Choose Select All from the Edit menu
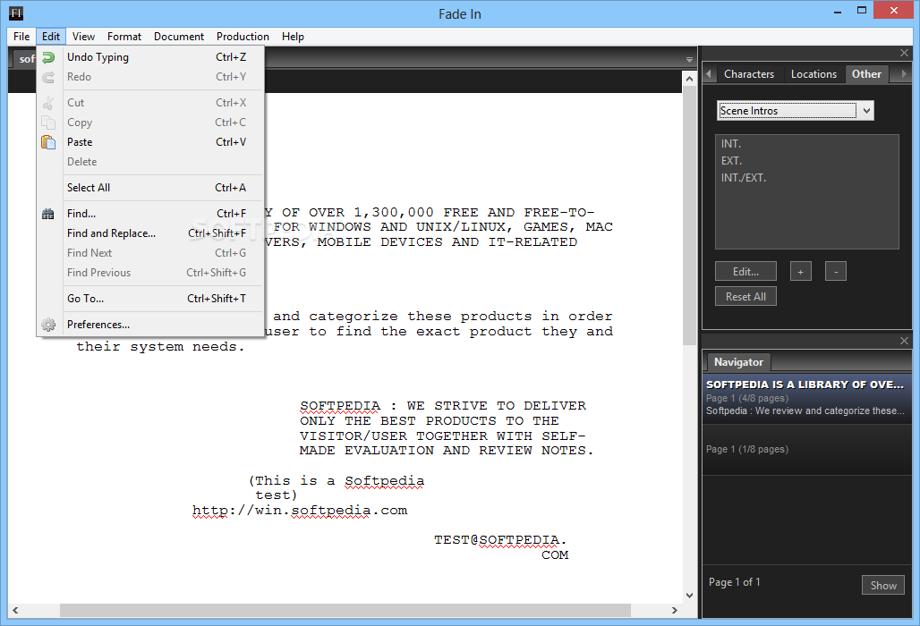This screenshot has width=920, height=626. [x=151, y=188]
